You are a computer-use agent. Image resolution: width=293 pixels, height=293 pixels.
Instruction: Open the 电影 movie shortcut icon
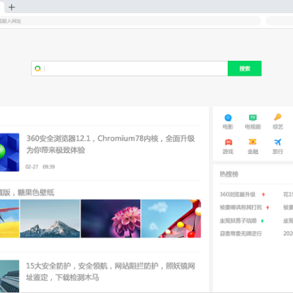click(228, 117)
